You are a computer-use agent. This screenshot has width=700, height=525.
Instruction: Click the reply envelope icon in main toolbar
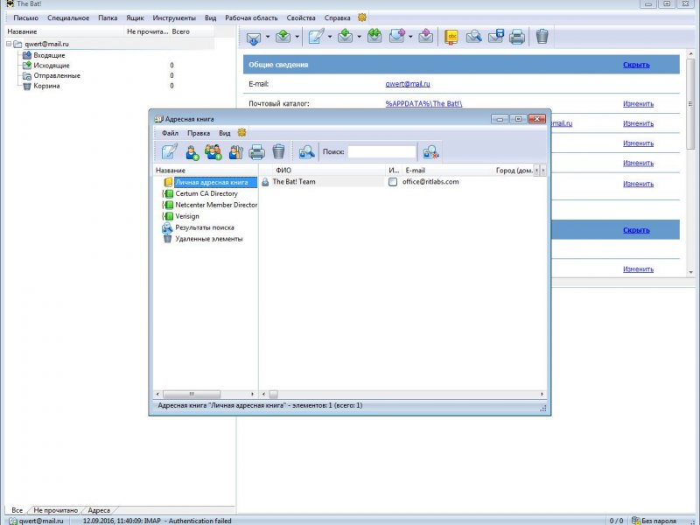pos(345,36)
